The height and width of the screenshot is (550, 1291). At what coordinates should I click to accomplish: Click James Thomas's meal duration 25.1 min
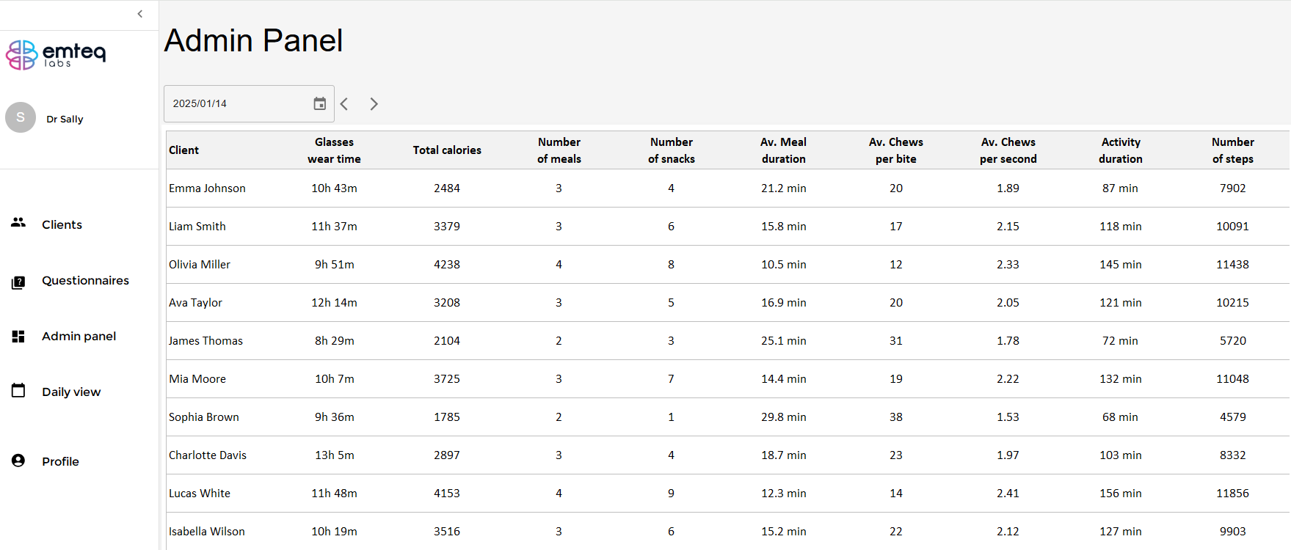784,341
